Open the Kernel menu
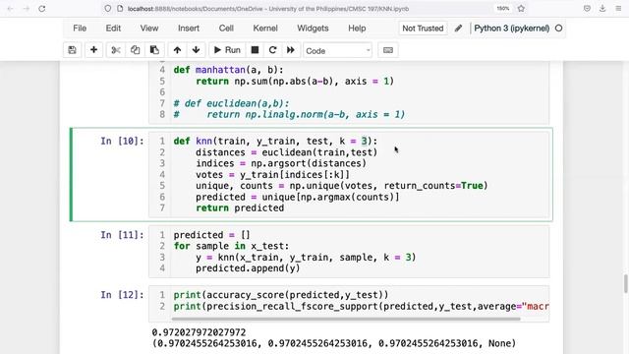 (x=265, y=29)
